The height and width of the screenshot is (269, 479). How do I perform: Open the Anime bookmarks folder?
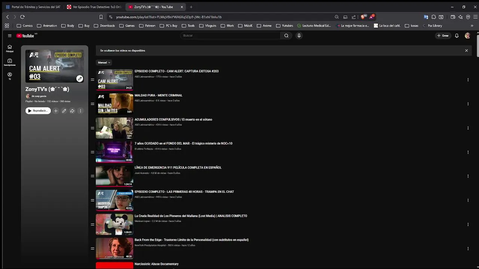[x=264, y=26]
